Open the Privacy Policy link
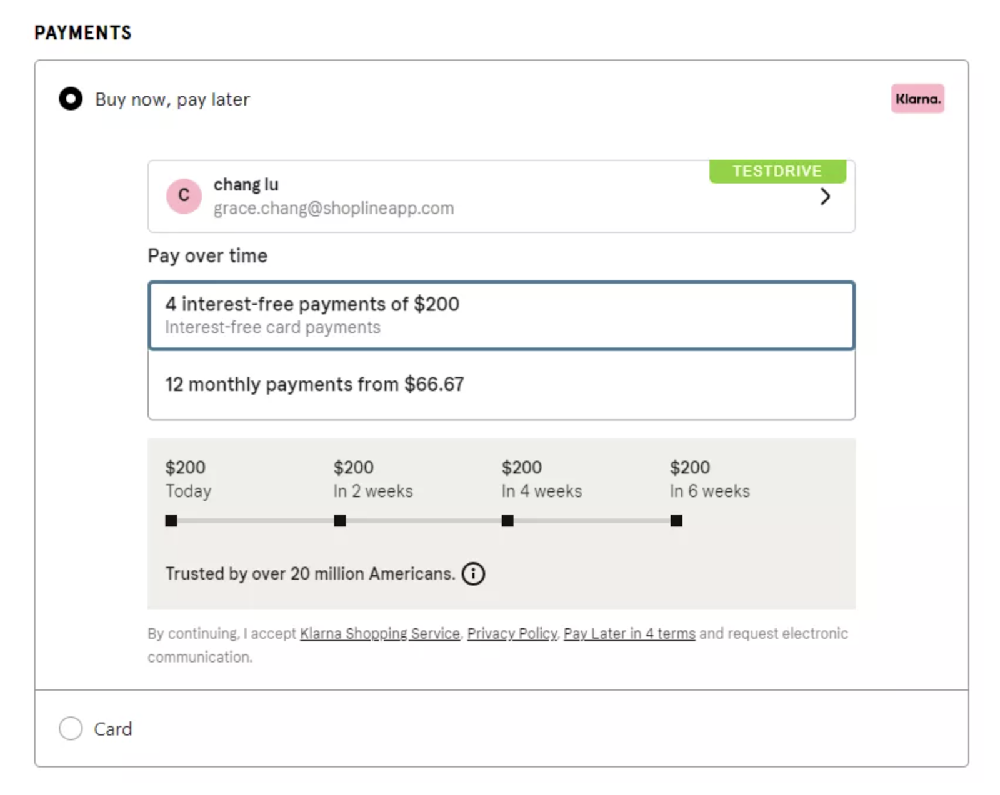This screenshot has width=1000, height=795. click(x=512, y=633)
